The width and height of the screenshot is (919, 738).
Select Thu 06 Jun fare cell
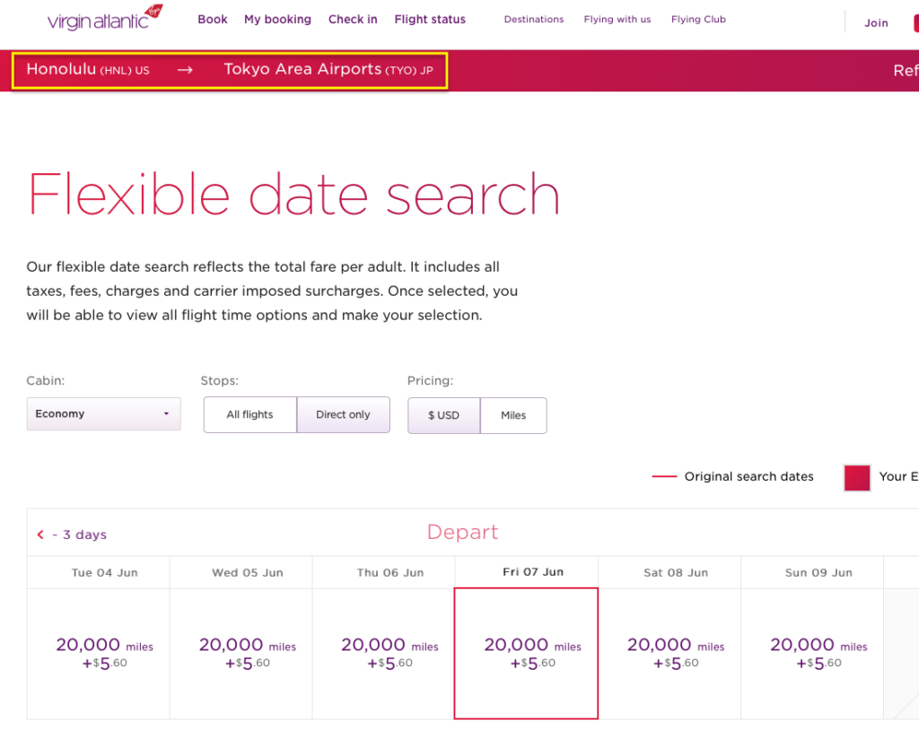point(384,654)
